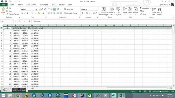Toggle Italic formatting

point(25,13)
